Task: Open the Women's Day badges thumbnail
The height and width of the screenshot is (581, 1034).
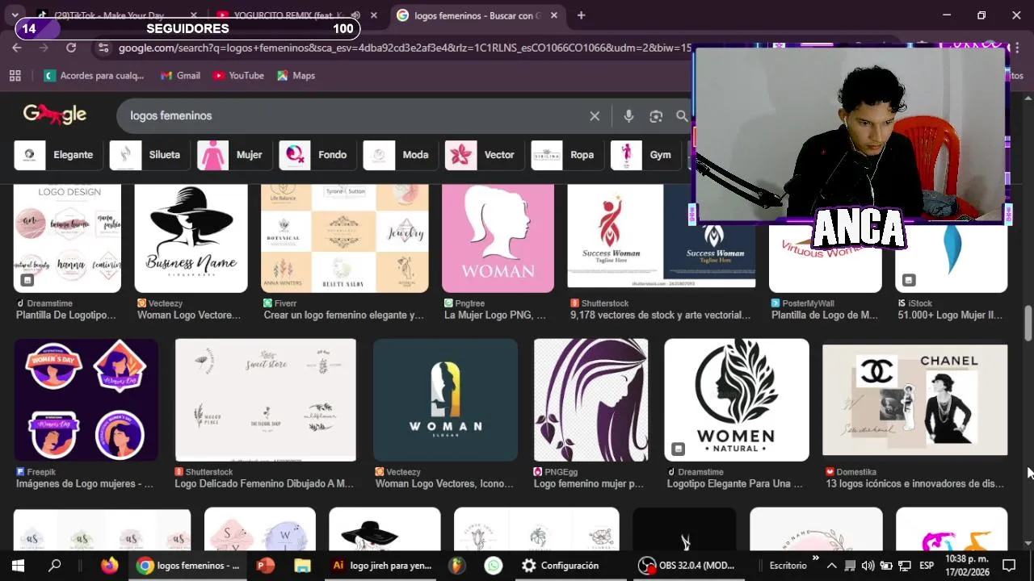Action: click(x=86, y=400)
